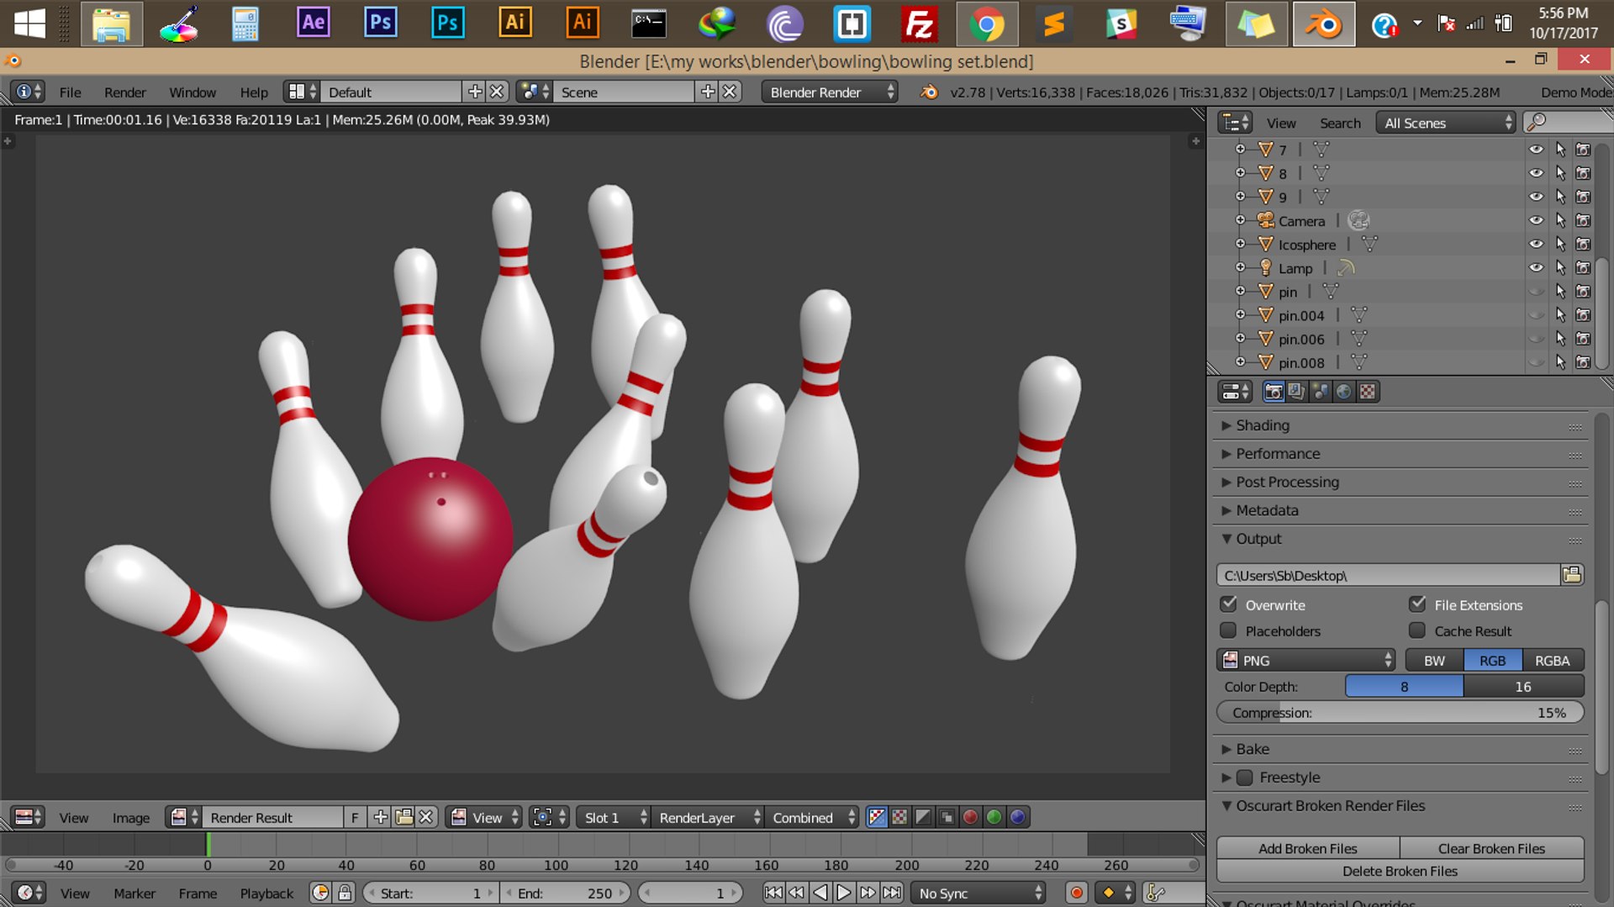Play animation forward
This screenshot has width=1614, height=907.
844,893
